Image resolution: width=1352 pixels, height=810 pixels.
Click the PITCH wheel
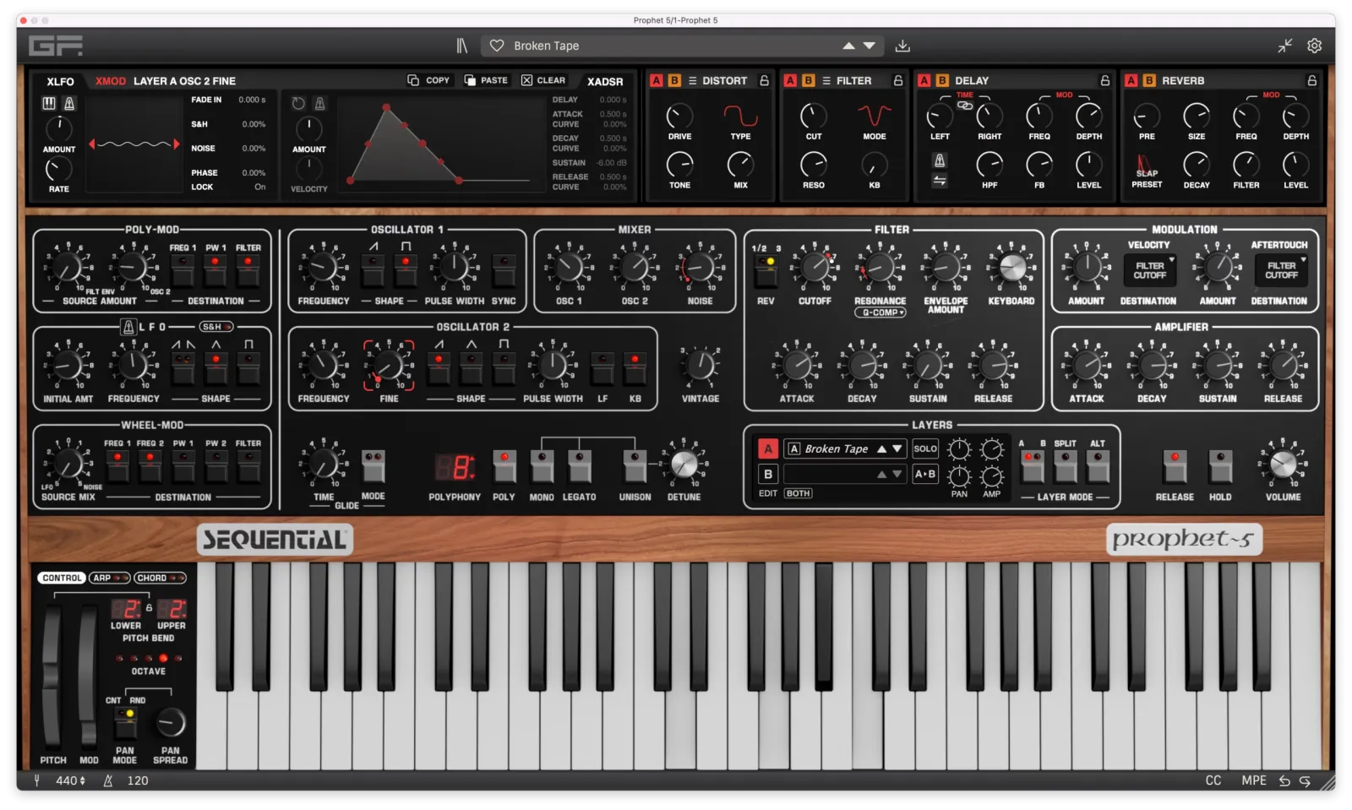point(52,676)
